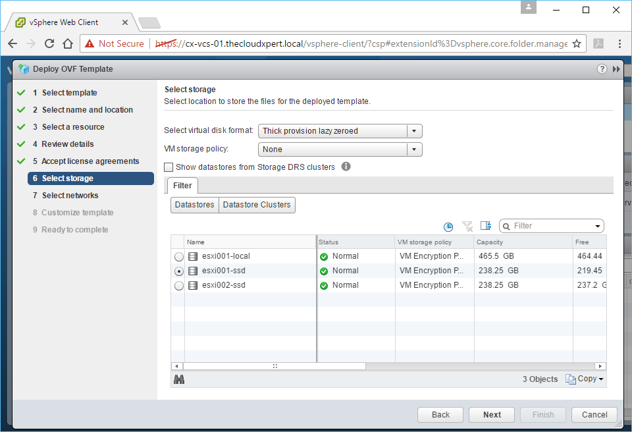Switch to the Datastore Clusters tab
Viewport: 632px width, 432px height.
pyautogui.click(x=257, y=205)
